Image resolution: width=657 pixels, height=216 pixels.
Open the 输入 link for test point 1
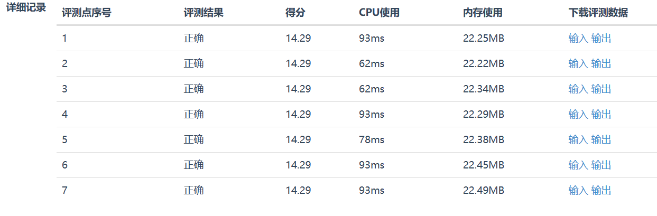click(x=578, y=38)
